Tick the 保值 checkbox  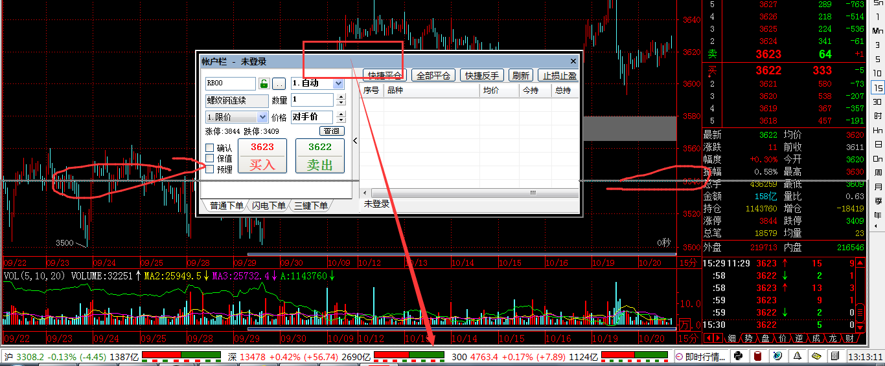(209, 158)
